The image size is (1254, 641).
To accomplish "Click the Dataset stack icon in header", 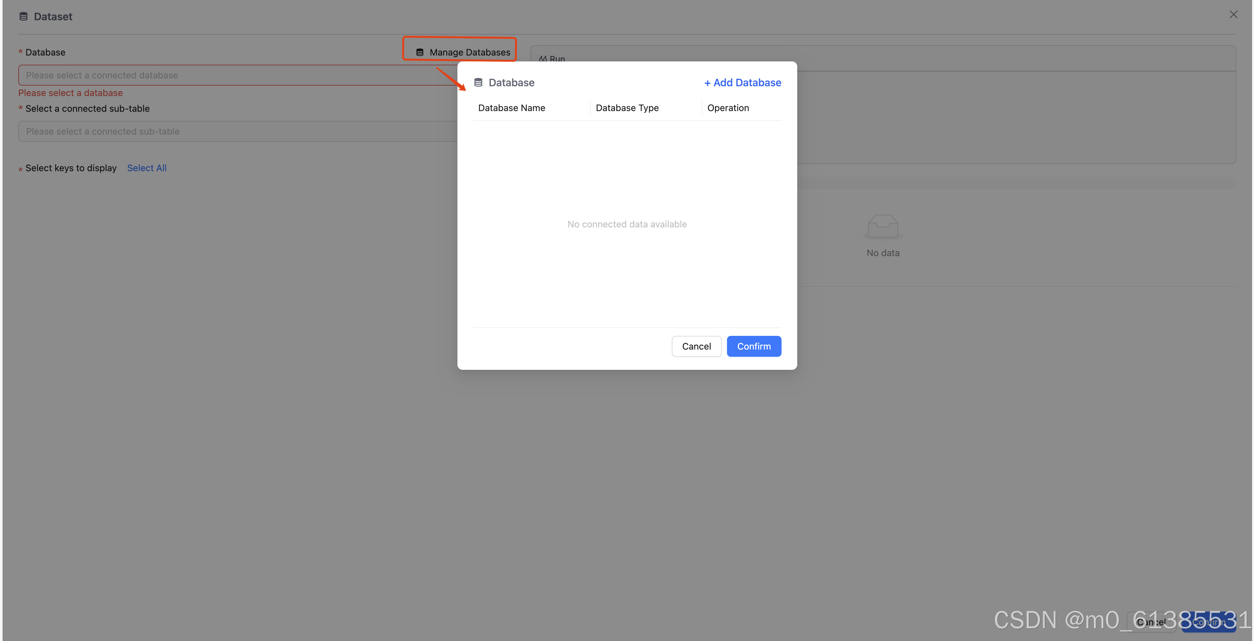I will (x=24, y=17).
